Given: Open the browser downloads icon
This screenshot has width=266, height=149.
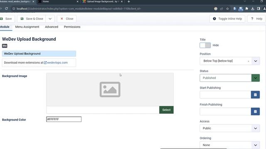Looking at the screenshot, I should pyautogui.click(x=253, y=9).
